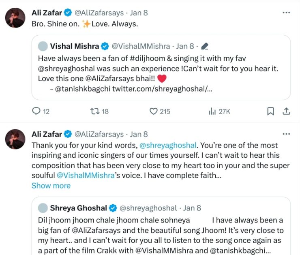Open the three-dot menu on the second tweet

point(286,134)
